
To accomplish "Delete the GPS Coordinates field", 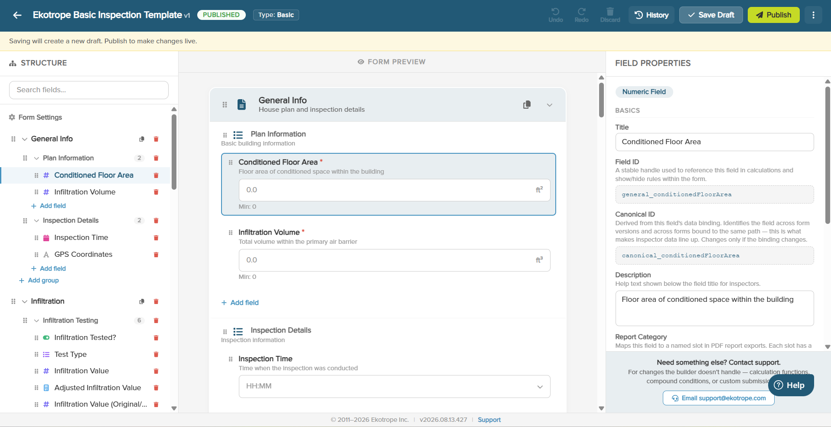I will point(156,255).
